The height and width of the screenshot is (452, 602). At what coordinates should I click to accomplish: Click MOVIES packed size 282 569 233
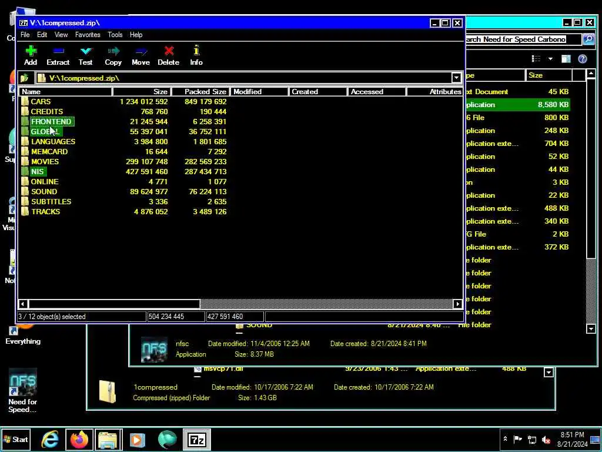click(x=205, y=161)
